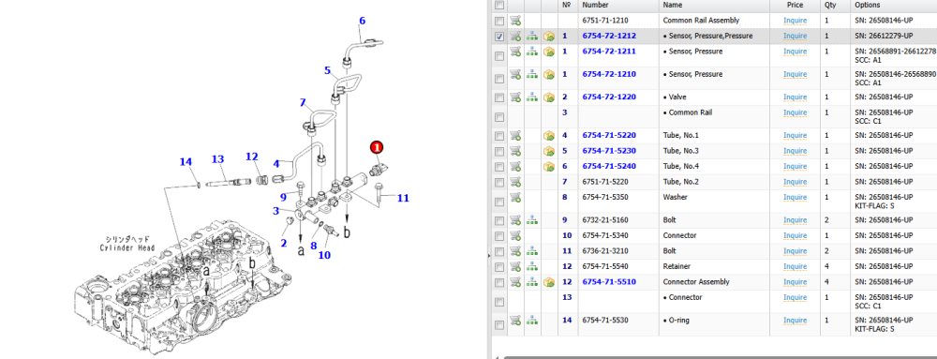
Task: Click package icon in 6754-72-1212 row
Action: [548, 36]
